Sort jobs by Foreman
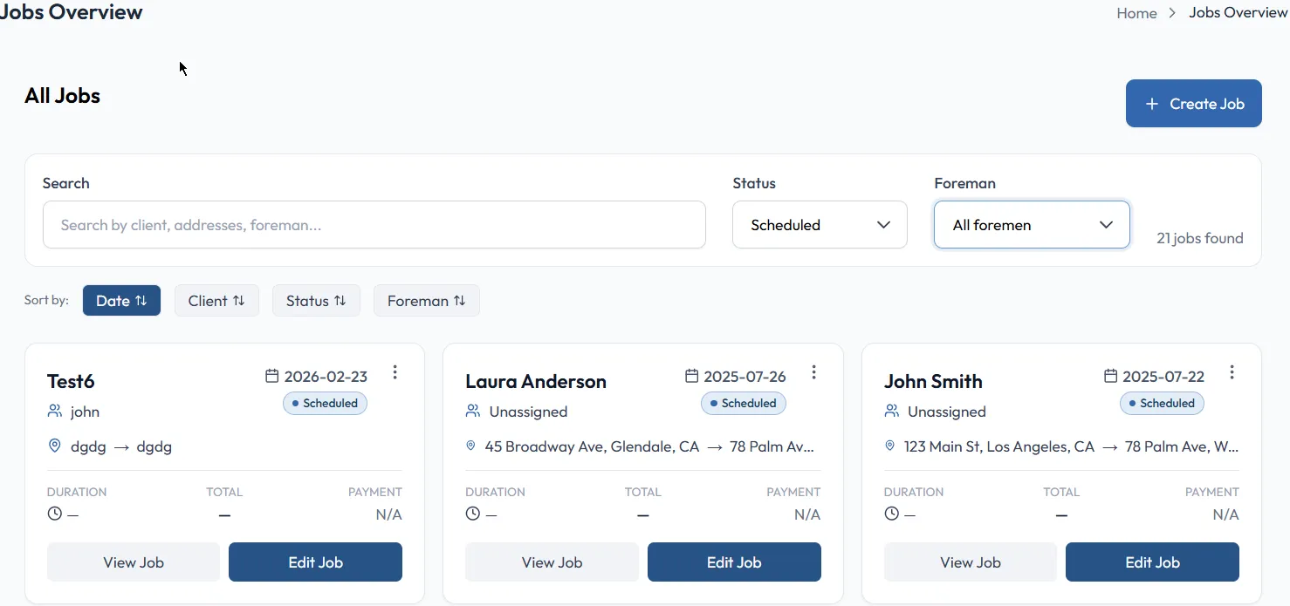 [427, 301]
